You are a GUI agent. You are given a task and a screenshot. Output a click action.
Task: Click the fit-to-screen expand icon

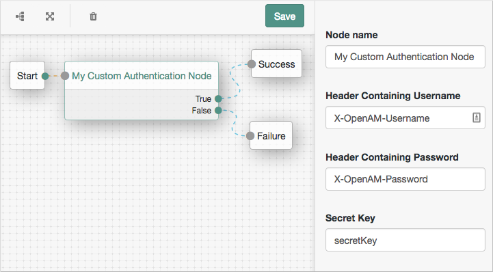point(50,16)
